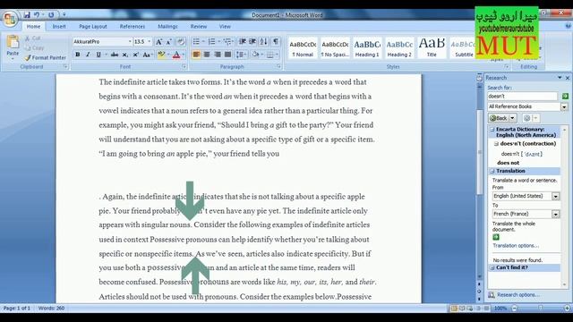Viewport: 573px width, 322px height.
Task: Open the Insert tab
Action: (59, 26)
